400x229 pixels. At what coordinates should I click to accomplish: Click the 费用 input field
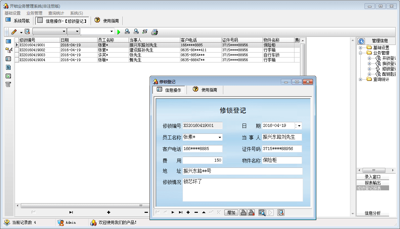(x=202, y=160)
